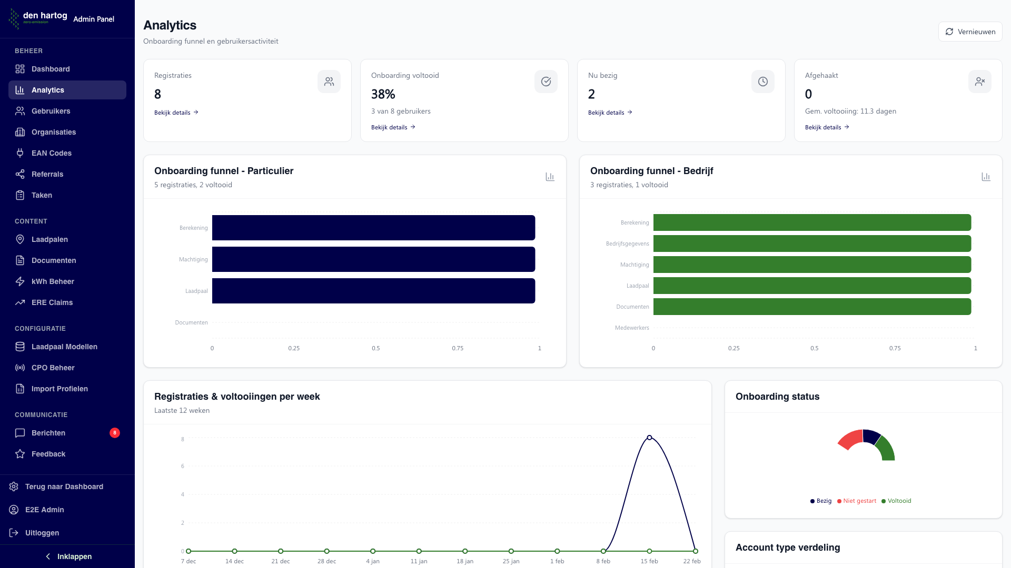The width and height of the screenshot is (1011, 568).
Task: Click the Feedback star icon
Action: coord(19,454)
